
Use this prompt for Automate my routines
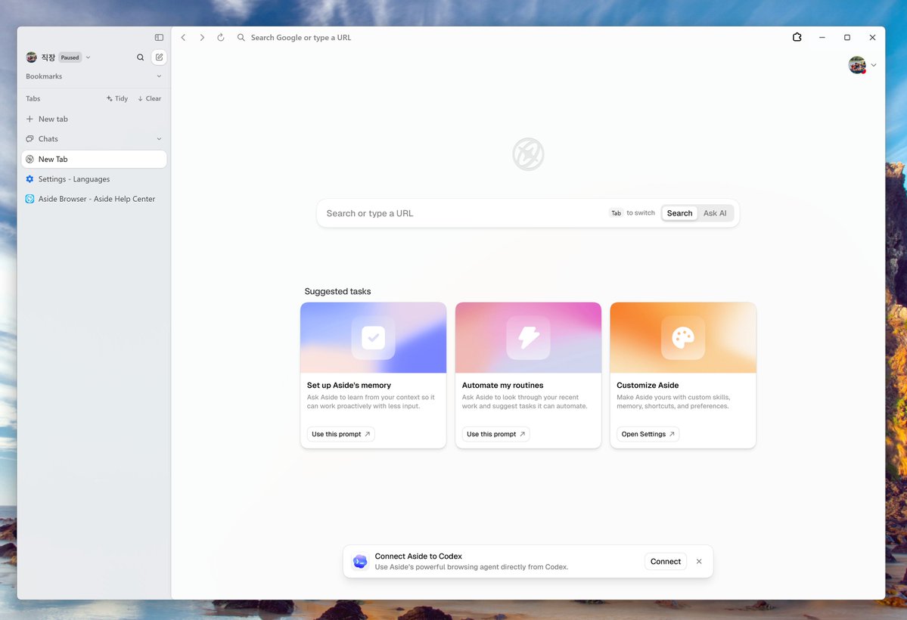pyautogui.click(x=495, y=434)
